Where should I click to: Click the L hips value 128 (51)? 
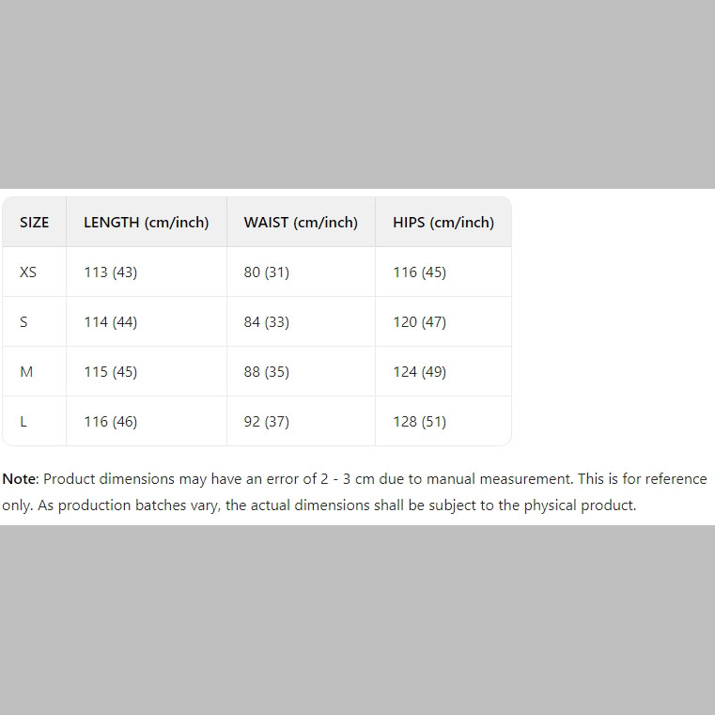(419, 422)
